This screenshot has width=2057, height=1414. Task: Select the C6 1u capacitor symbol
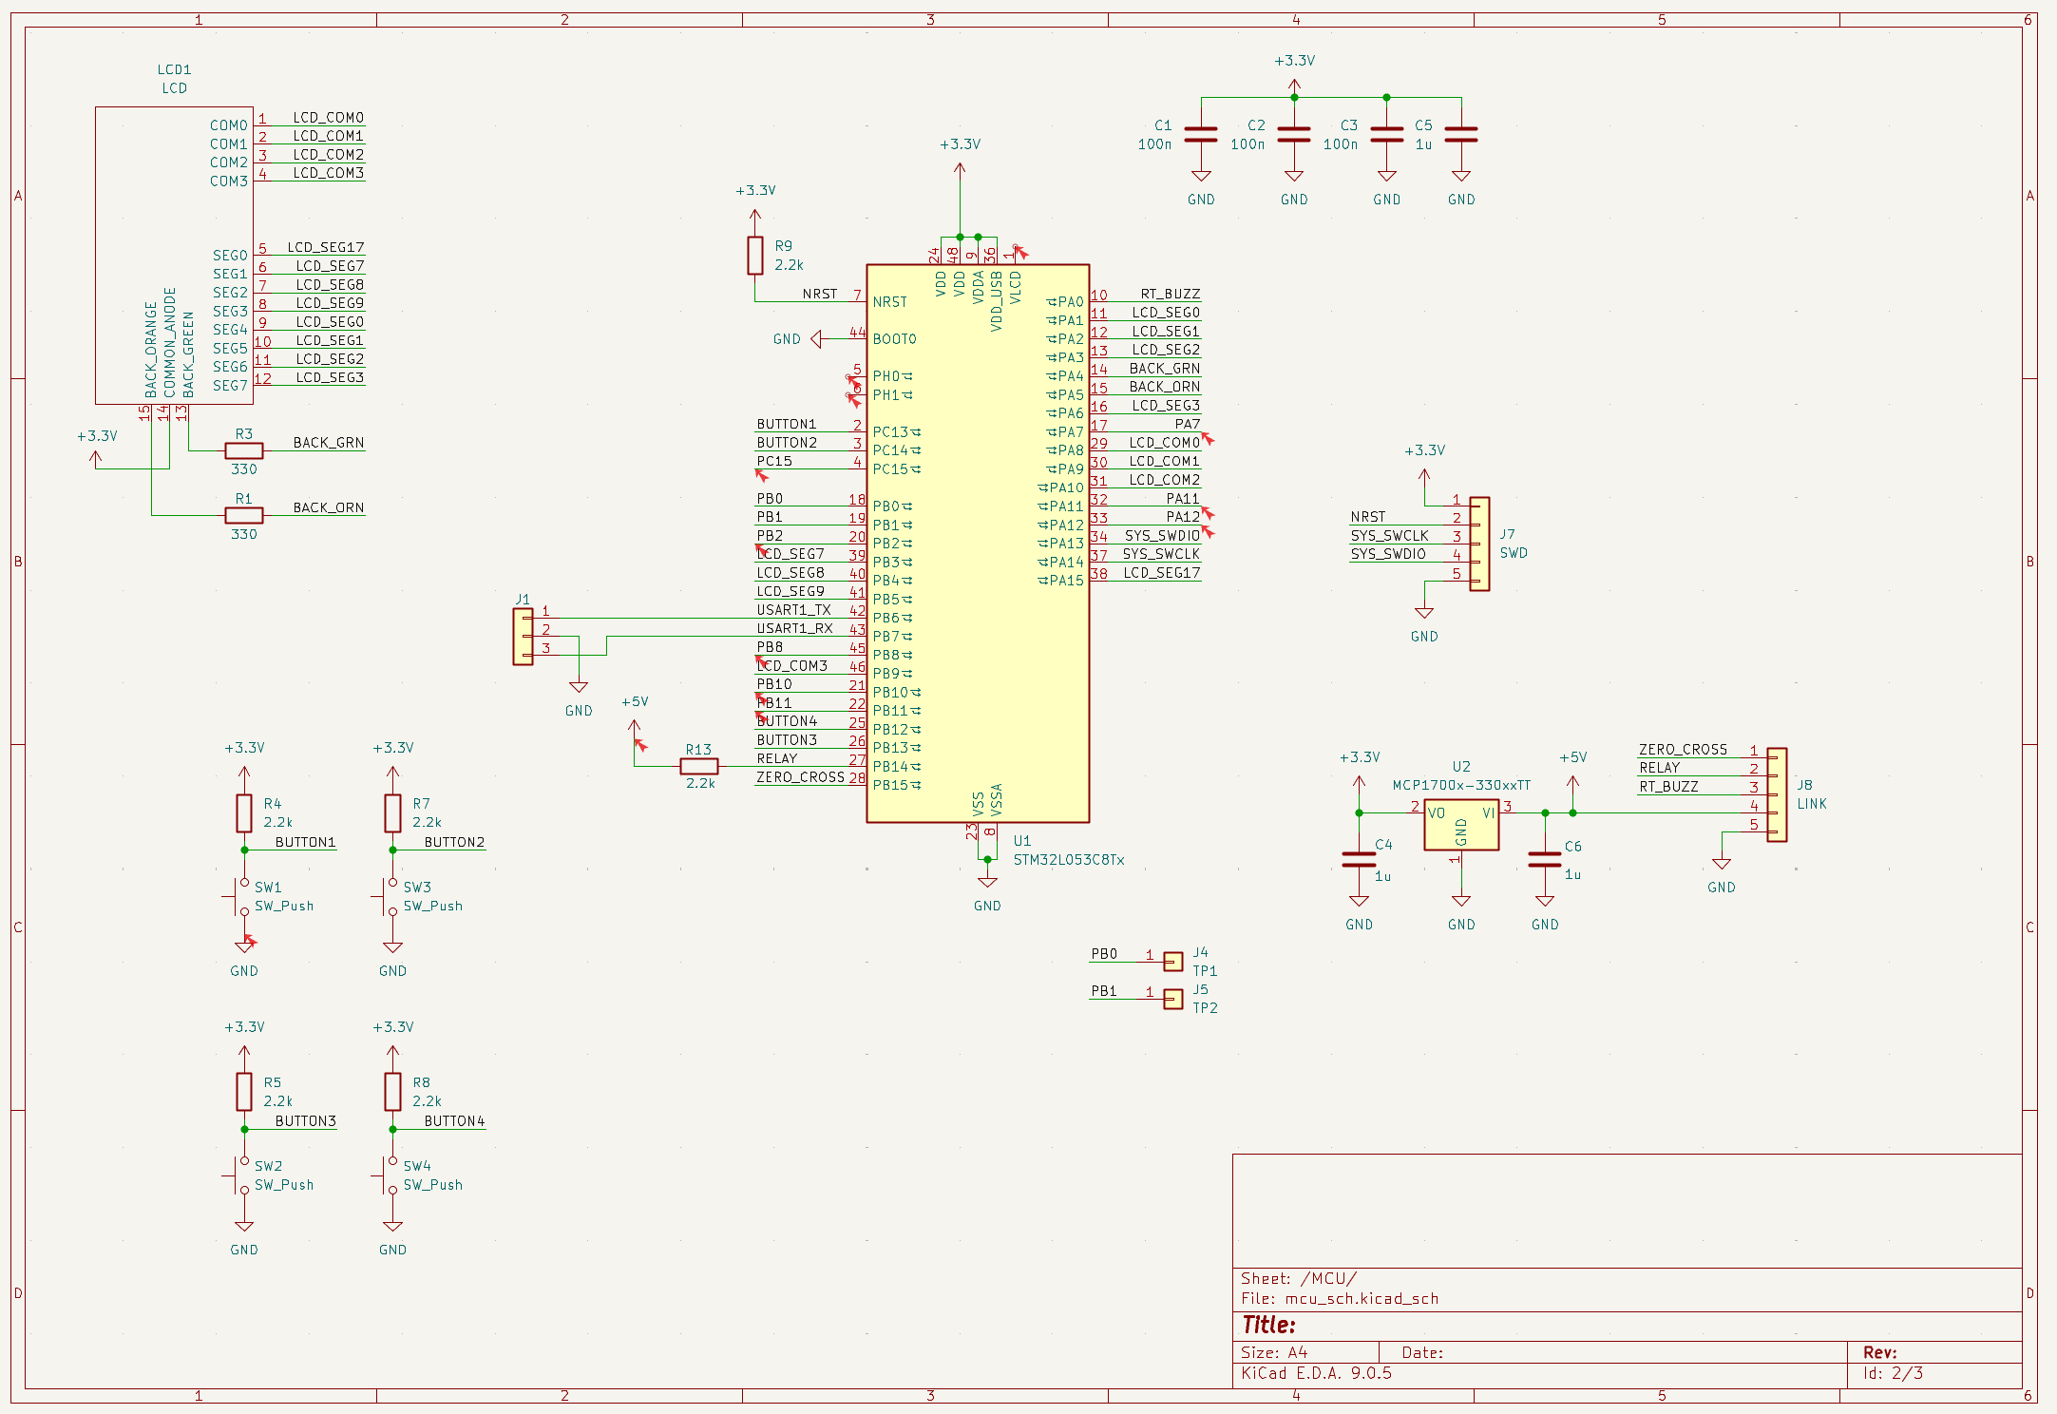[1544, 859]
